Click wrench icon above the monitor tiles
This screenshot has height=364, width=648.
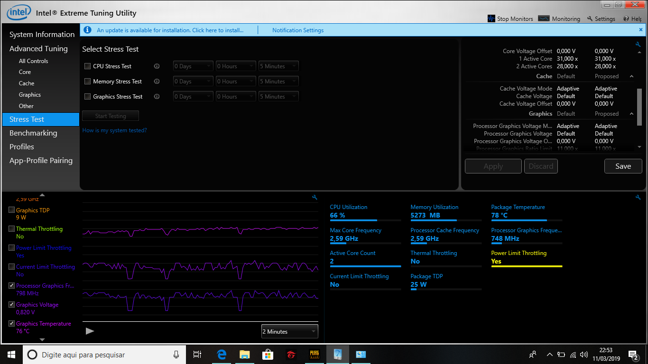(x=638, y=197)
